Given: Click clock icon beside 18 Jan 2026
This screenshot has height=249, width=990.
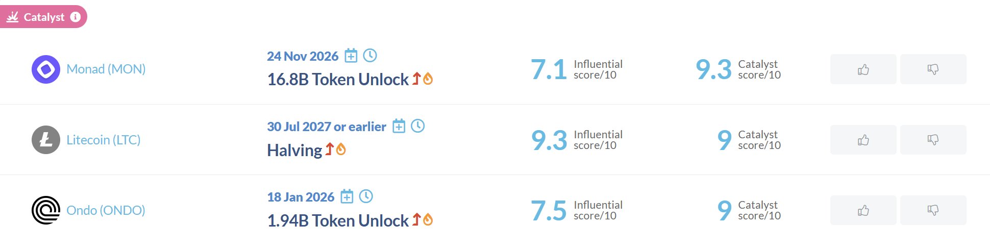Looking at the screenshot, I should tap(366, 196).
